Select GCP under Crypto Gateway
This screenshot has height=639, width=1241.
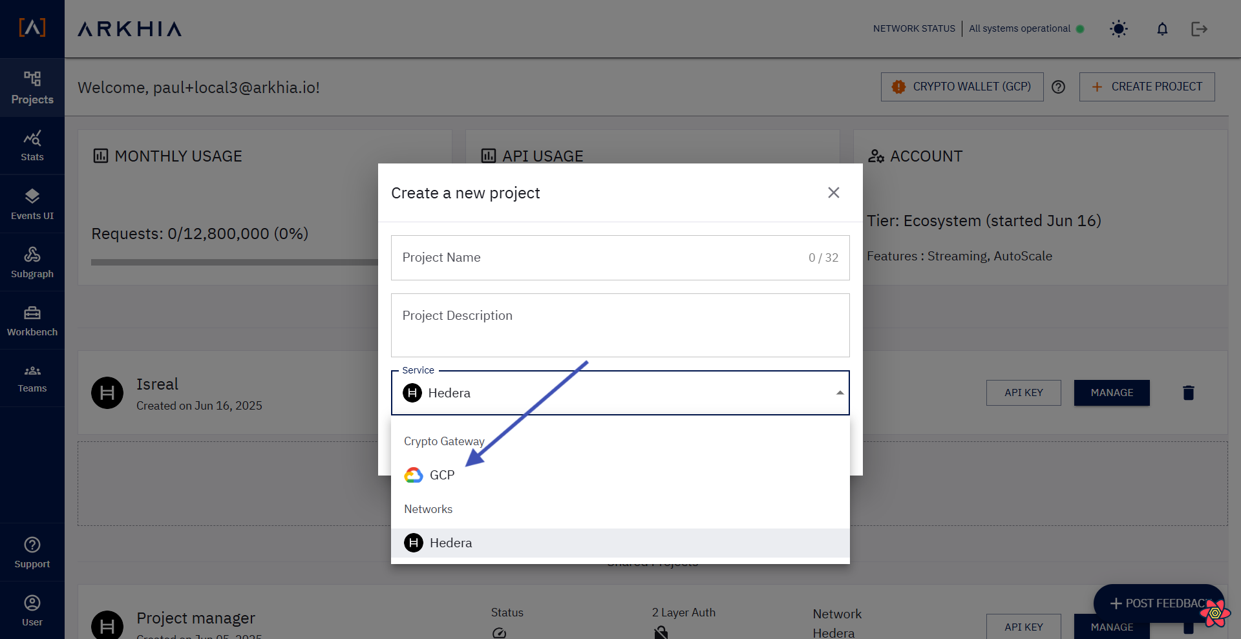[620, 475]
